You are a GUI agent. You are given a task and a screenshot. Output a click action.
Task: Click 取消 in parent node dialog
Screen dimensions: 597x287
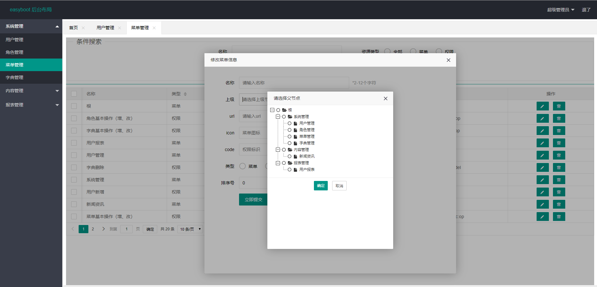tap(339, 186)
